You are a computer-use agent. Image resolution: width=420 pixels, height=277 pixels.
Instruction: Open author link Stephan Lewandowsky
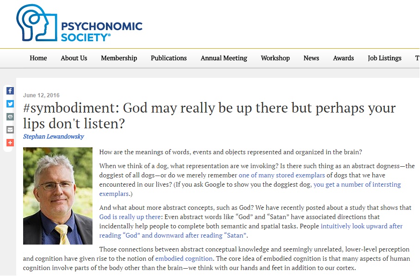54,137
